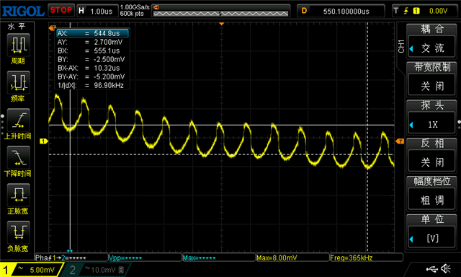Click the red STOP status button

61,10
